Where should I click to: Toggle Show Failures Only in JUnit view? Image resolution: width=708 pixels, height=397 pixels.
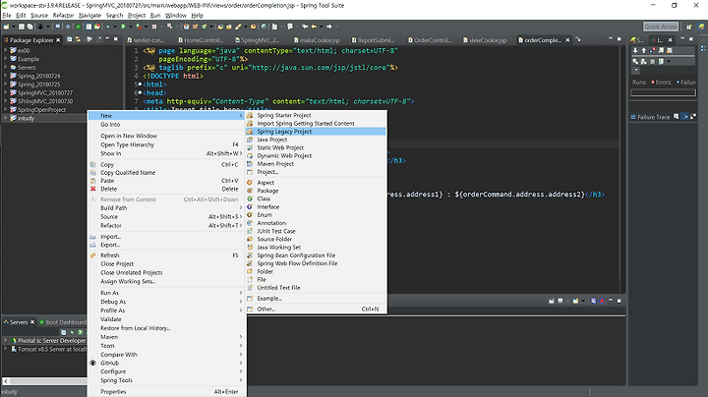pos(653,50)
